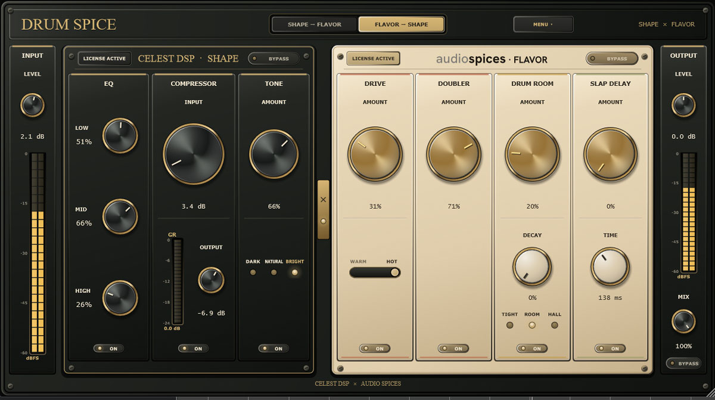The height and width of the screenshot is (400, 715).
Task: Toggle the Drive WARM/HOT switch
Action: point(375,272)
